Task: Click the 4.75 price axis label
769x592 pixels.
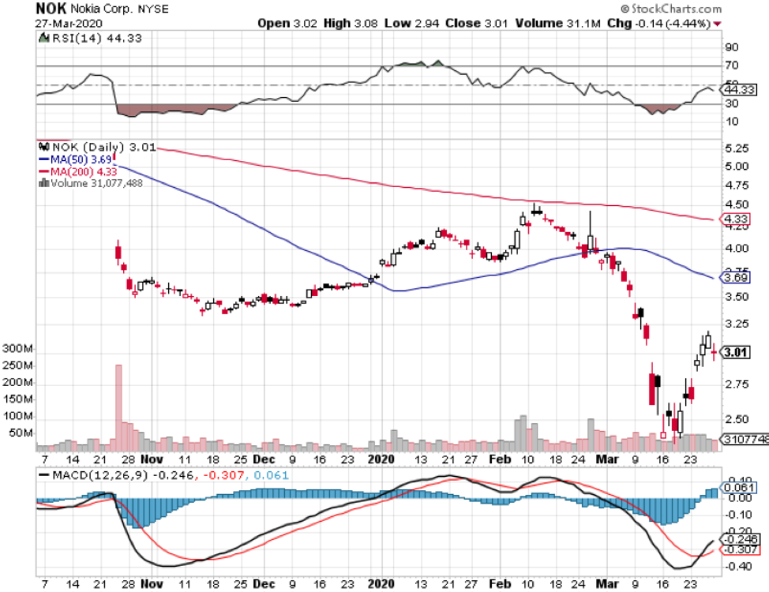Action: click(737, 185)
